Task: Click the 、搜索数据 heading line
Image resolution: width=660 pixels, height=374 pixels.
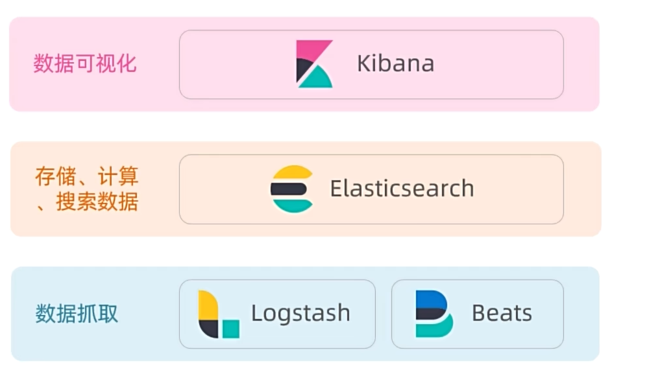Action: [x=87, y=202]
